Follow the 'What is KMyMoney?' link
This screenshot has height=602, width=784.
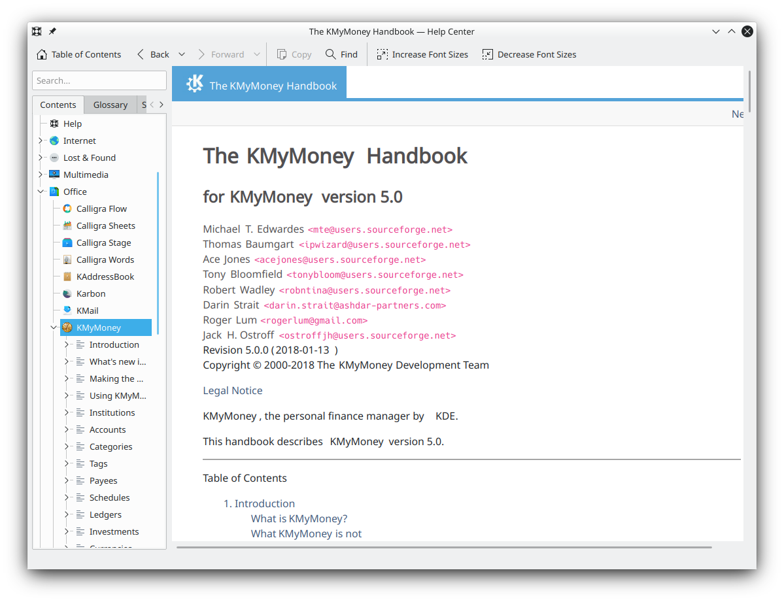pos(299,518)
